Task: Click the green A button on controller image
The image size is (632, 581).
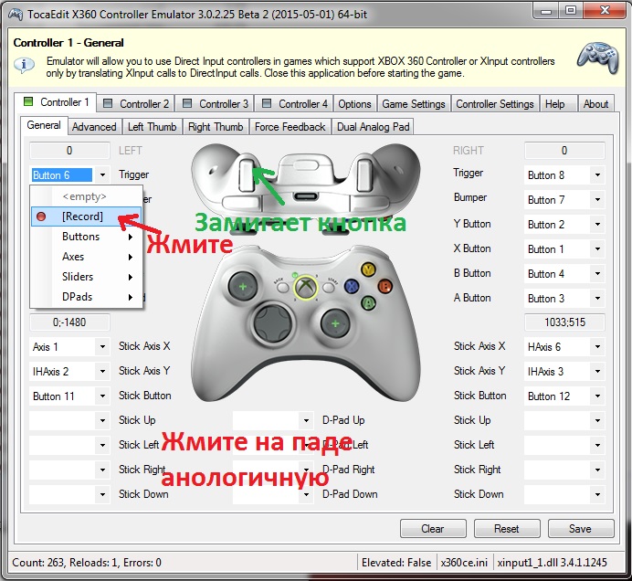Action: [x=368, y=302]
